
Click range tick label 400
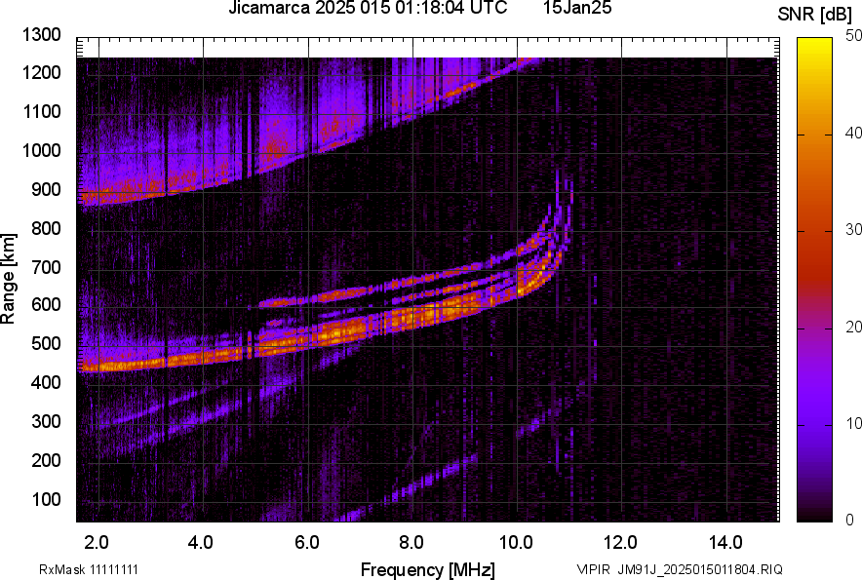pos(46,383)
